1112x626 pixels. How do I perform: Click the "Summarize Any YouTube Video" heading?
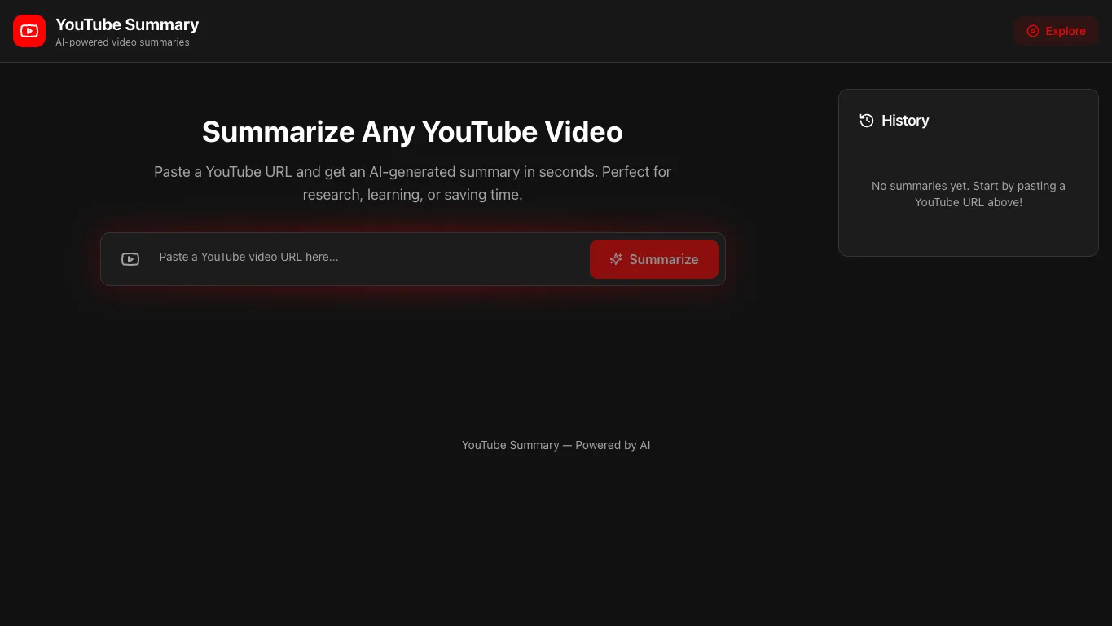point(412,132)
